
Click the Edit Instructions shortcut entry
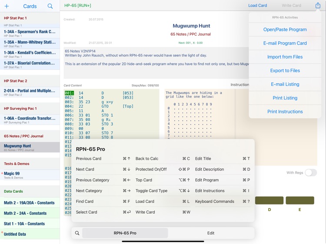point(223,191)
